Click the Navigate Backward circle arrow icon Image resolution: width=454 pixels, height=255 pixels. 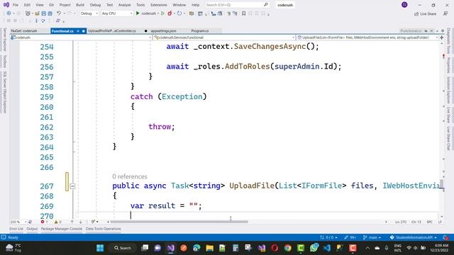9,13
